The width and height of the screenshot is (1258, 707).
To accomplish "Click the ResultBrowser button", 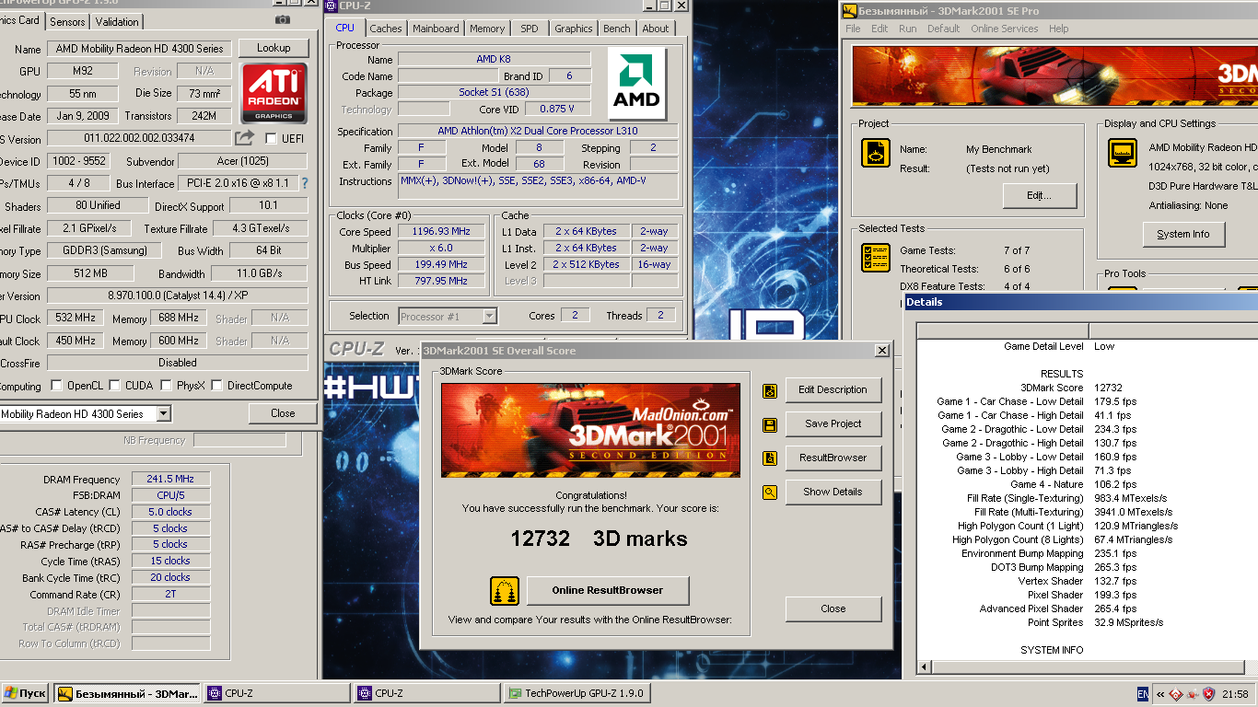I will 833,458.
